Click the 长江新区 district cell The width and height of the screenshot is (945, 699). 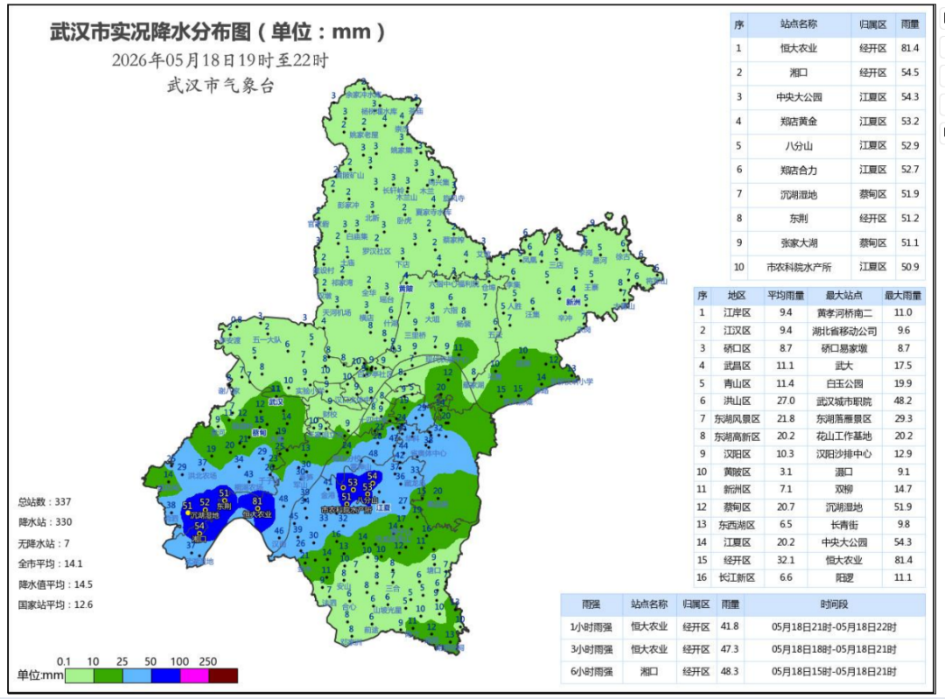point(737,578)
